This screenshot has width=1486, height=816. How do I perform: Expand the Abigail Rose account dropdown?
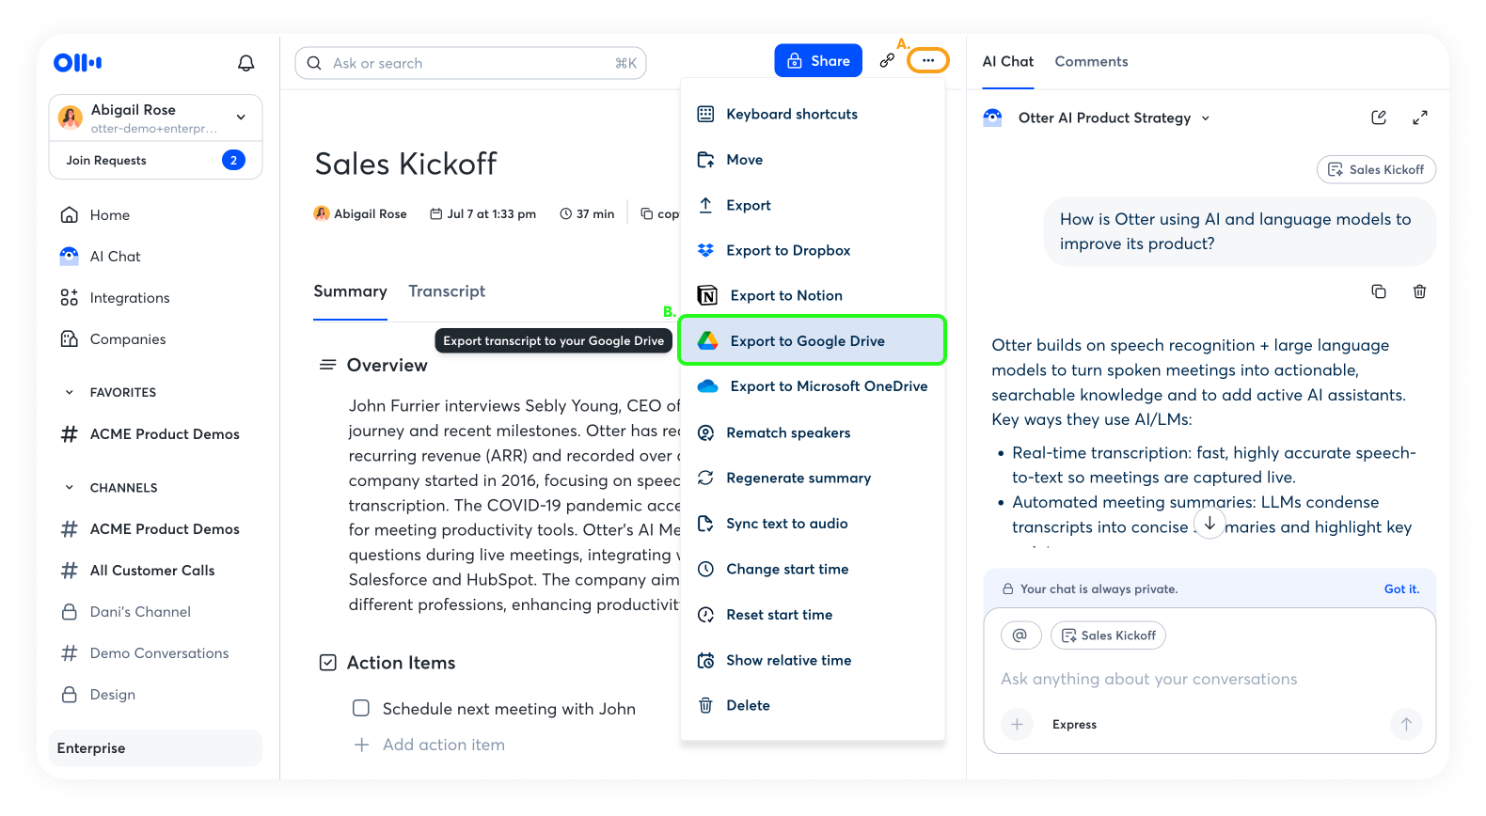coord(242,118)
